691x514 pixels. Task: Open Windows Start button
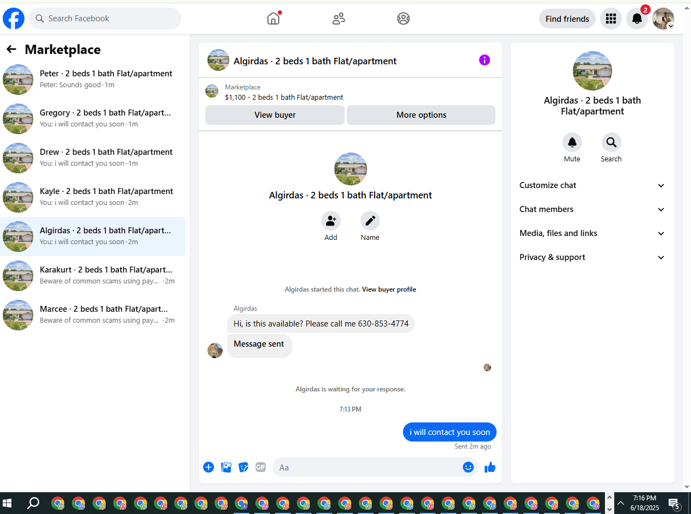8,503
